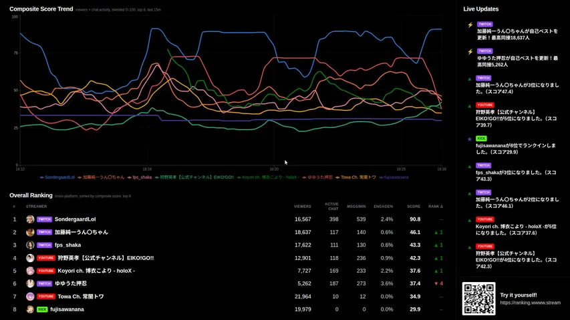The image size is (570, 320).
Task: Click the Kick badge next to fujisawanana in ranking
Action: coord(42,309)
